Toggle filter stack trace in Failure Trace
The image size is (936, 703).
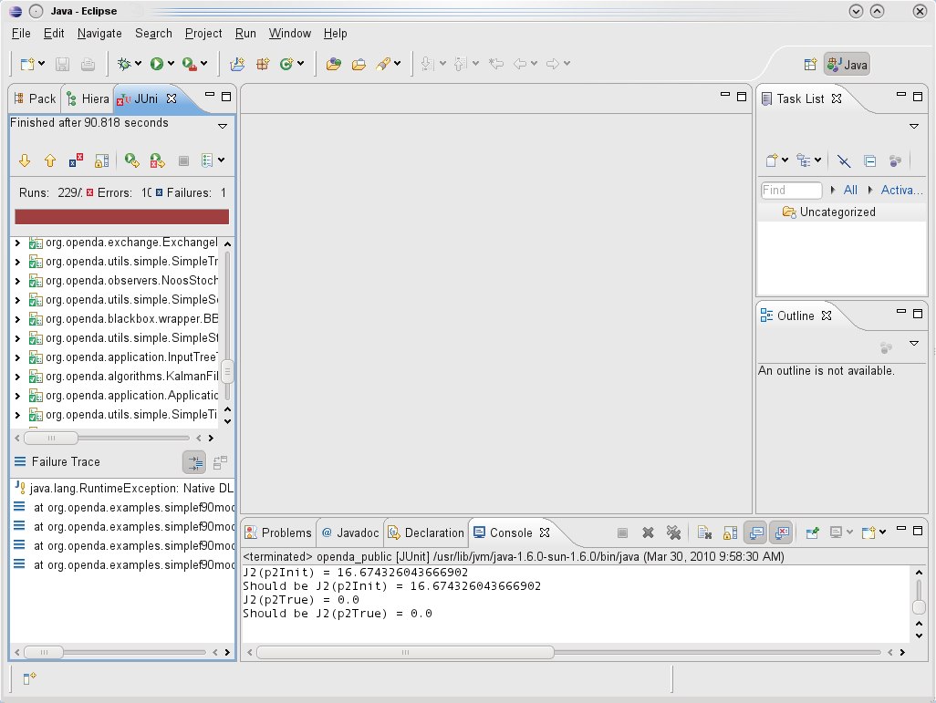pos(193,462)
